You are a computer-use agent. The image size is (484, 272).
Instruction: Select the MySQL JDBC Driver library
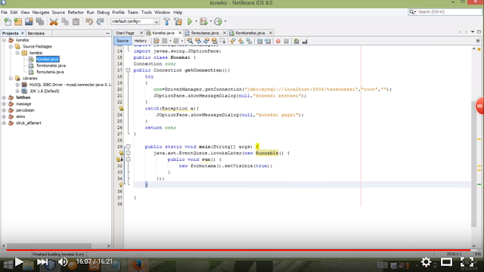click(x=70, y=85)
